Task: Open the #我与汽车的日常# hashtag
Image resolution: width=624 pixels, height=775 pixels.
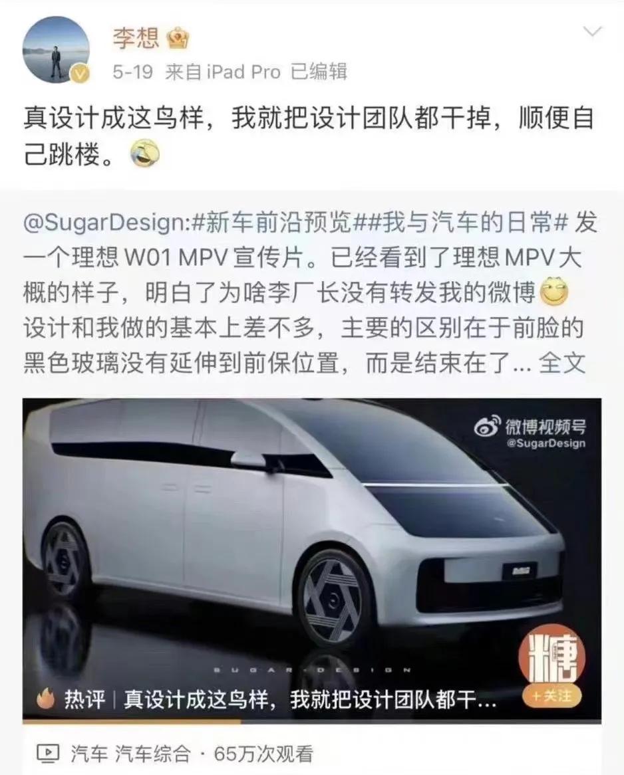Action: pyautogui.click(x=468, y=223)
